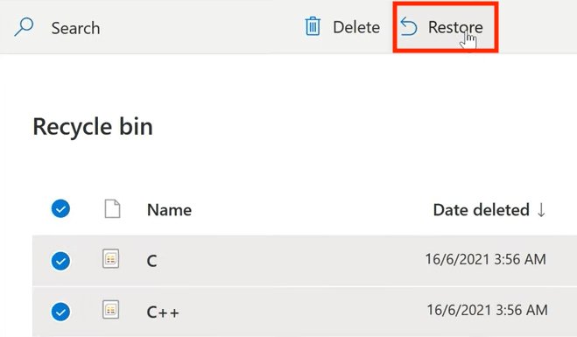Uncheck the checkbox for item C++
This screenshot has width=577, height=337.
[60, 312]
